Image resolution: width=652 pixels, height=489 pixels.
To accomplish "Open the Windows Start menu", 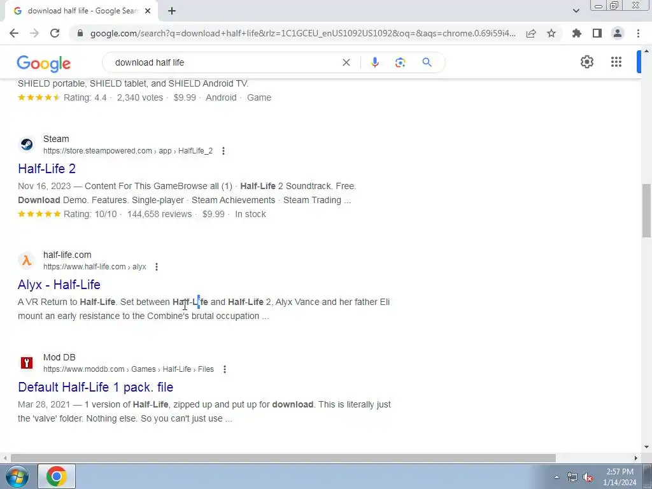I will (x=17, y=476).
